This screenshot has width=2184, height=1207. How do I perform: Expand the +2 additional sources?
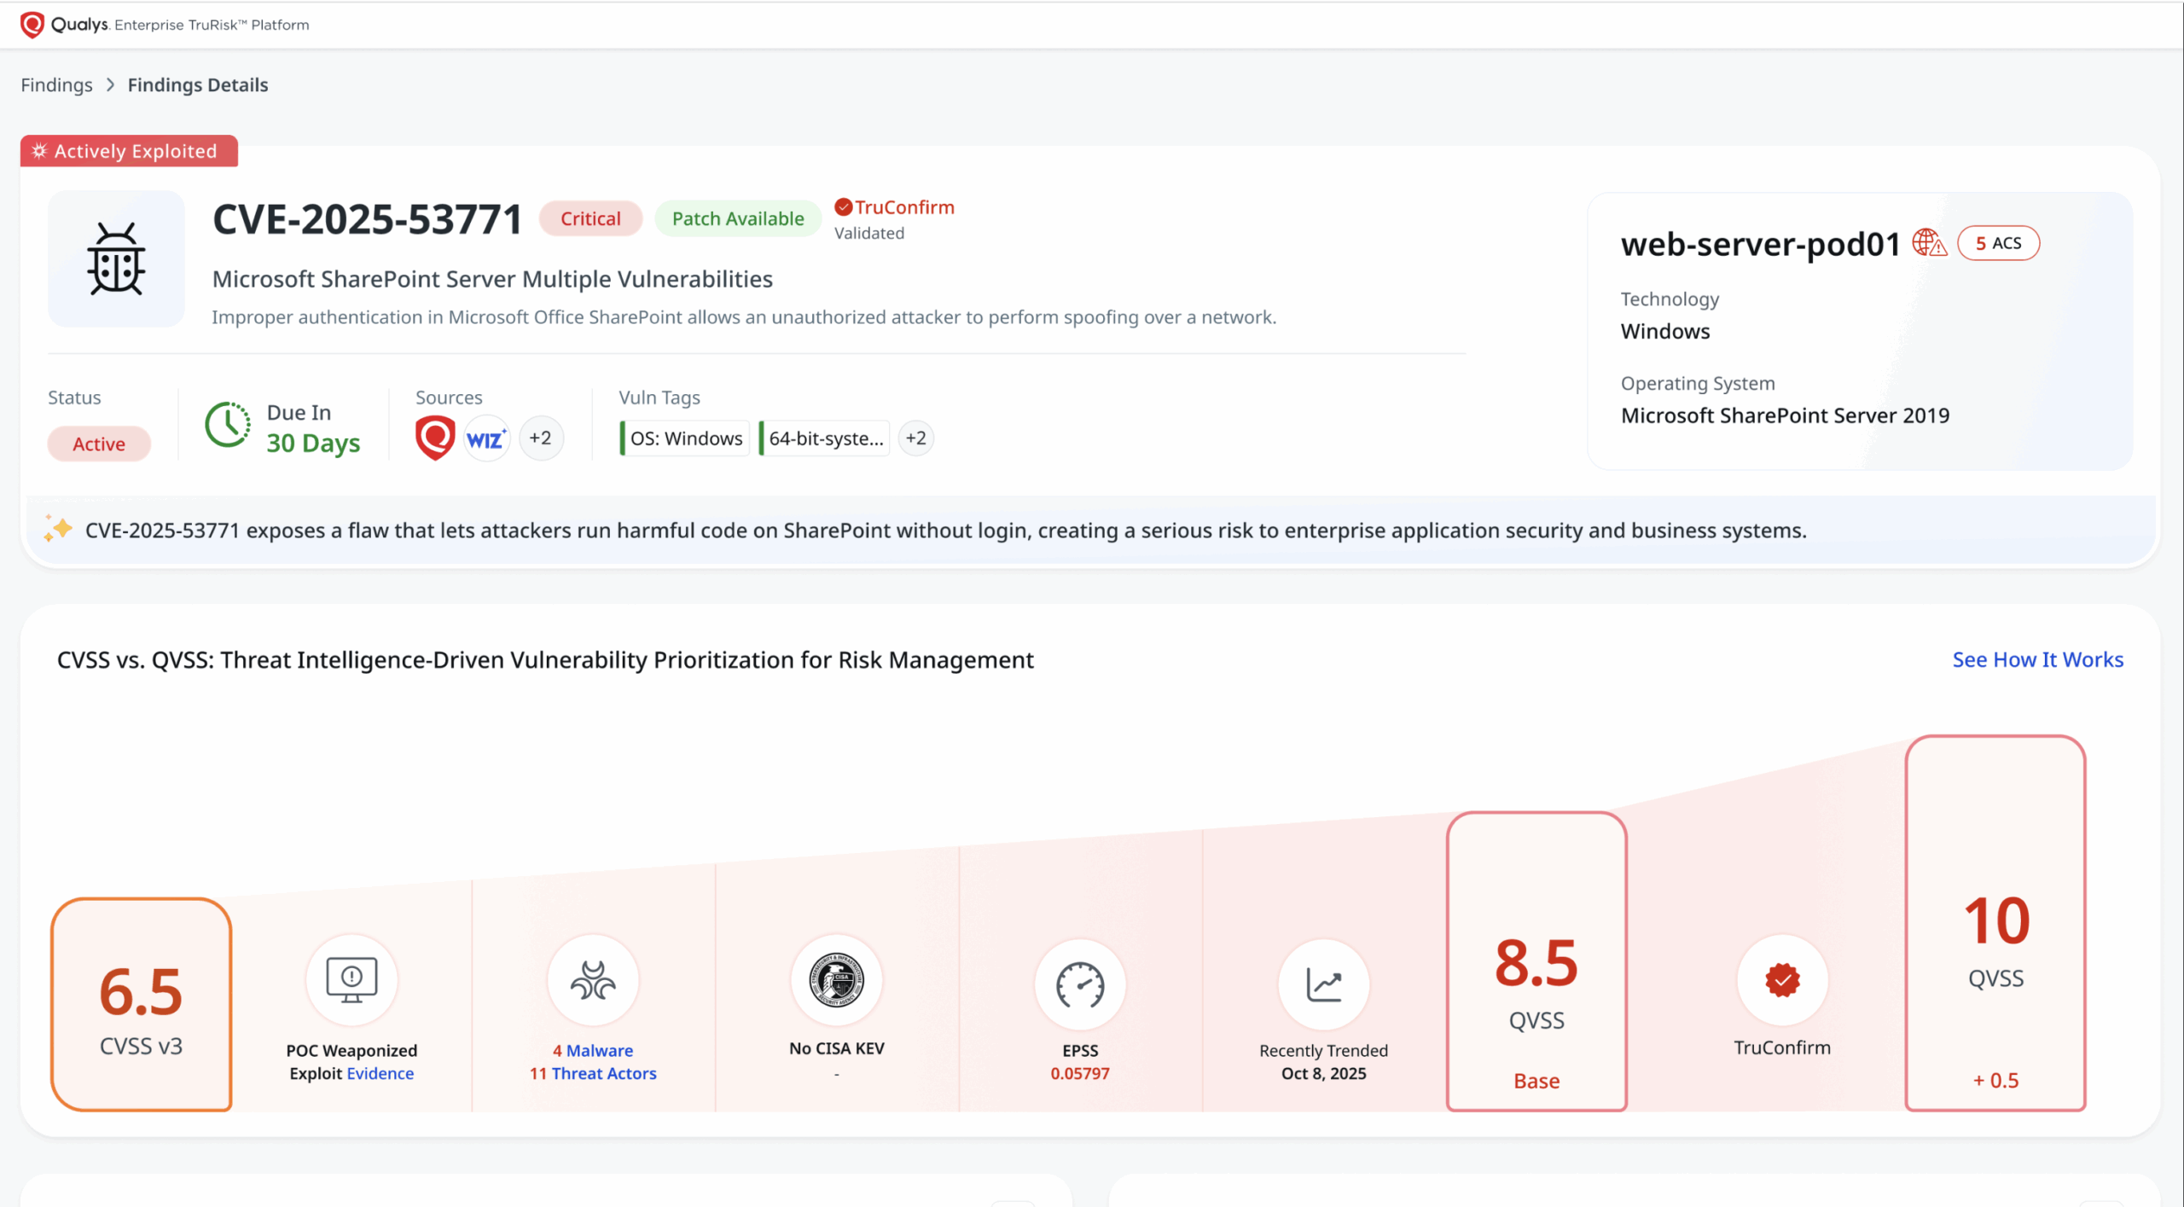pos(541,438)
